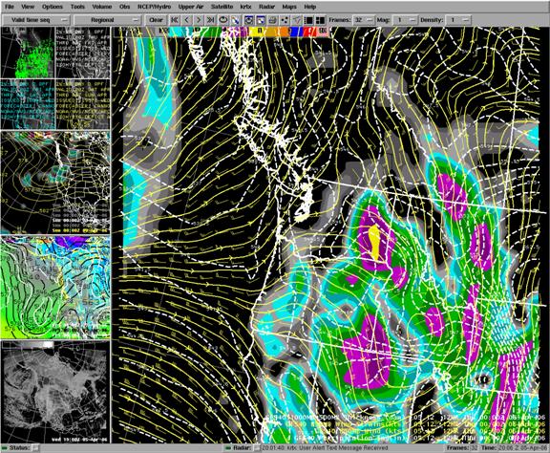Open the Frames count dropdown
This screenshot has height=453, width=550.
pyautogui.click(x=363, y=20)
